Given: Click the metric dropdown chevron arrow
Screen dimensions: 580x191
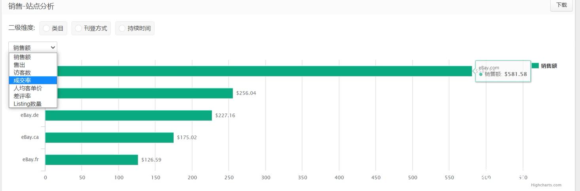Looking at the screenshot, I should pyautogui.click(x=53, y=48).
